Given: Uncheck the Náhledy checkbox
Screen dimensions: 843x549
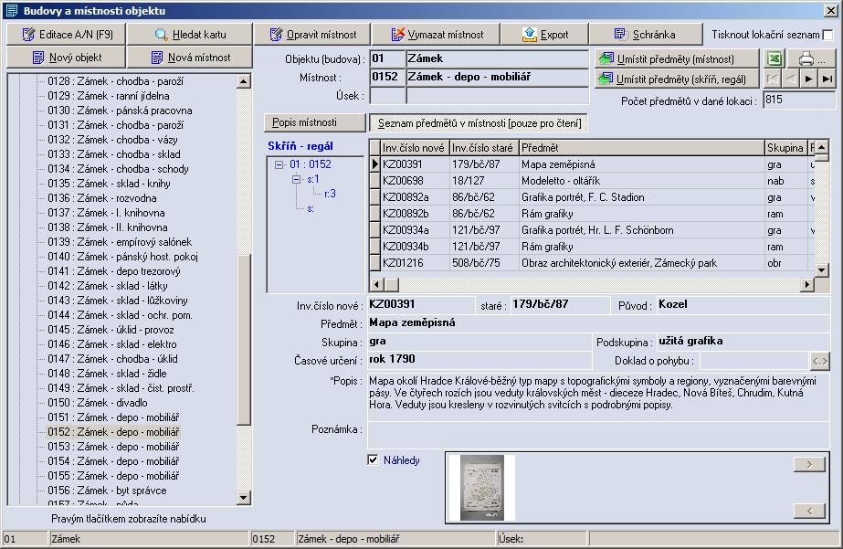Looking at the screenshot, I should coord(373,459).
